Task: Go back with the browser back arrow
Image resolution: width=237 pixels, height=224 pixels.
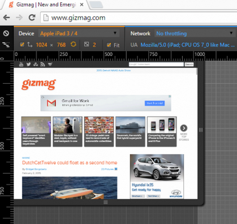Action: click(7, 18)
